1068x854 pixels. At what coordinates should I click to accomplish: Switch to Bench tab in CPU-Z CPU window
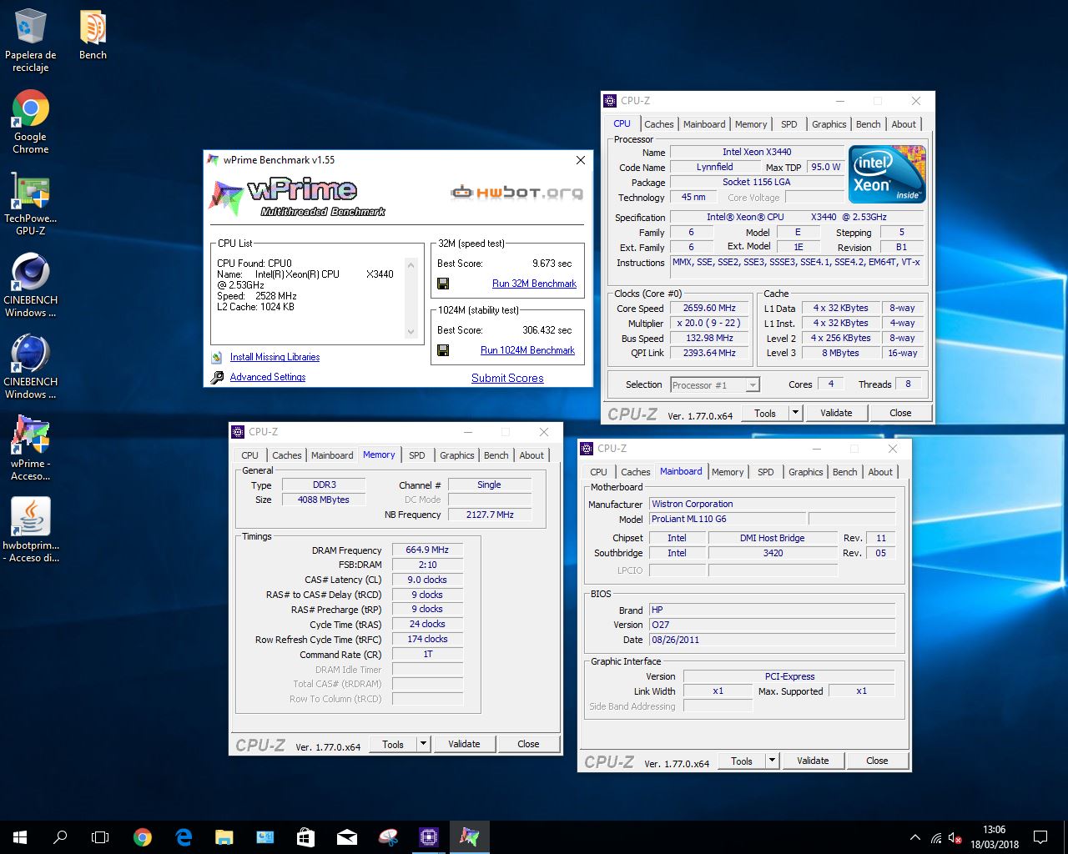pyautogui.click(x=868, y=124)
